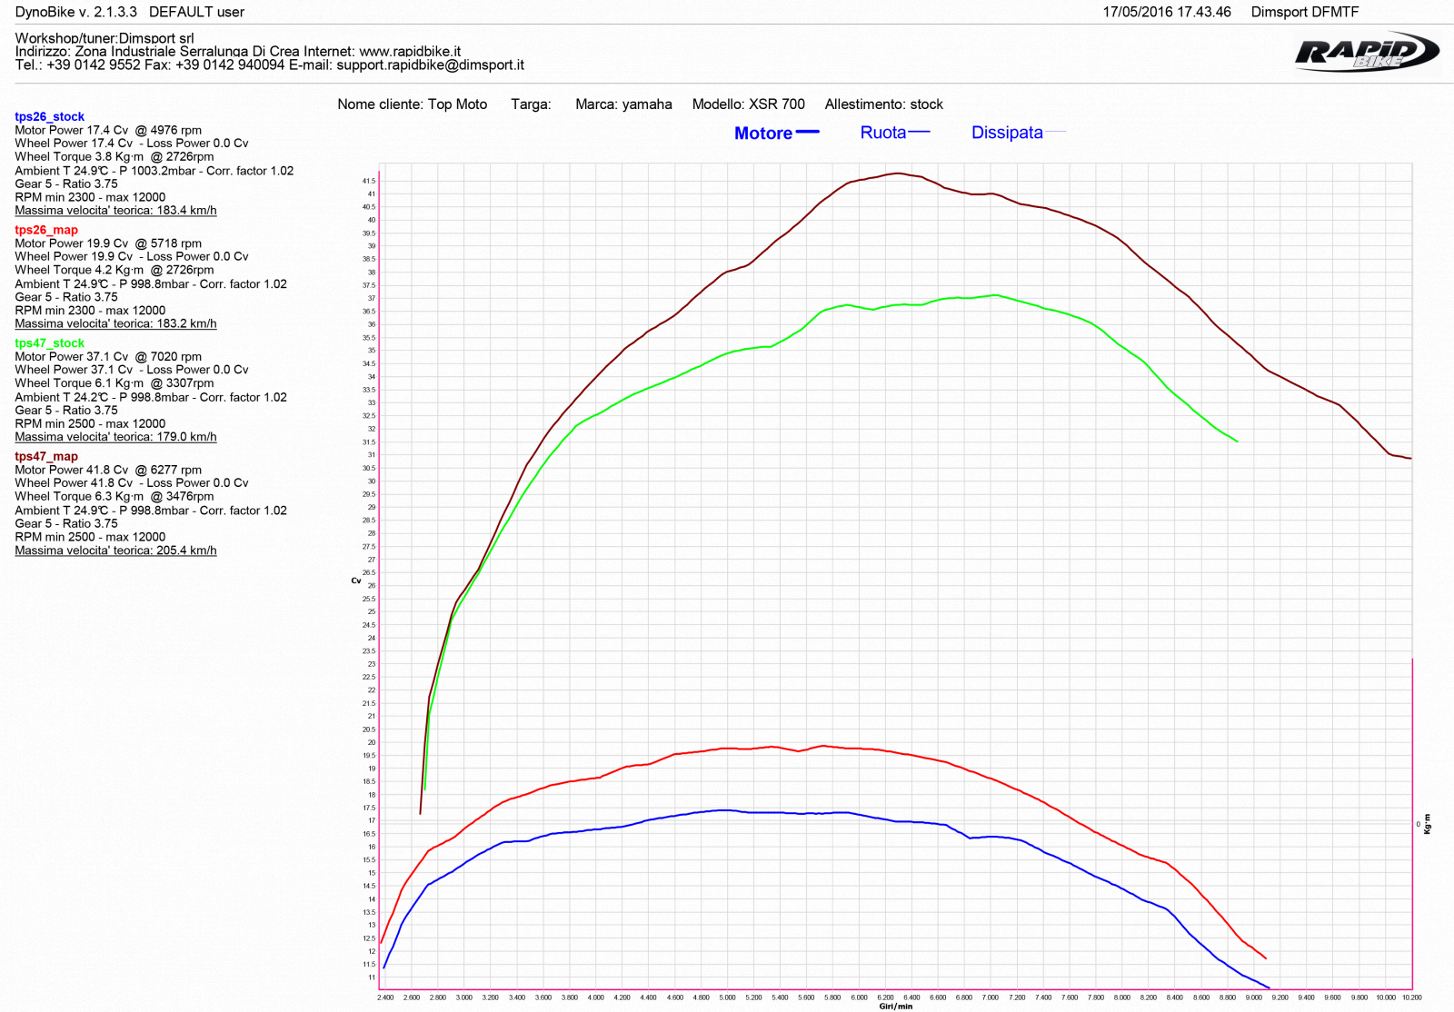1454x1012 pixels.
Task: Click the DynoBike version title text
Action: coord(76,12)
